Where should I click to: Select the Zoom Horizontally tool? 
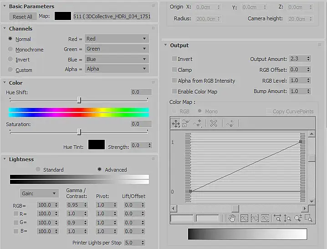click(x=277, y=218)
